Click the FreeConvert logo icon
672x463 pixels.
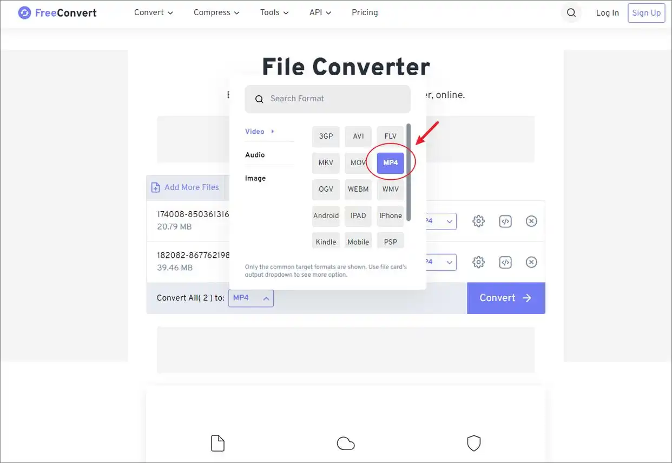[24, 12]
